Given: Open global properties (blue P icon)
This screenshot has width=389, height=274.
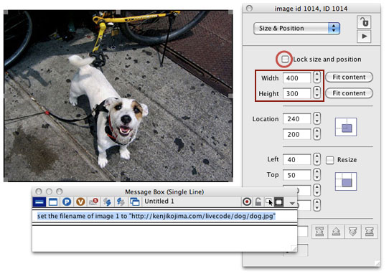Looking at the screenshot, I should (67, 202).
